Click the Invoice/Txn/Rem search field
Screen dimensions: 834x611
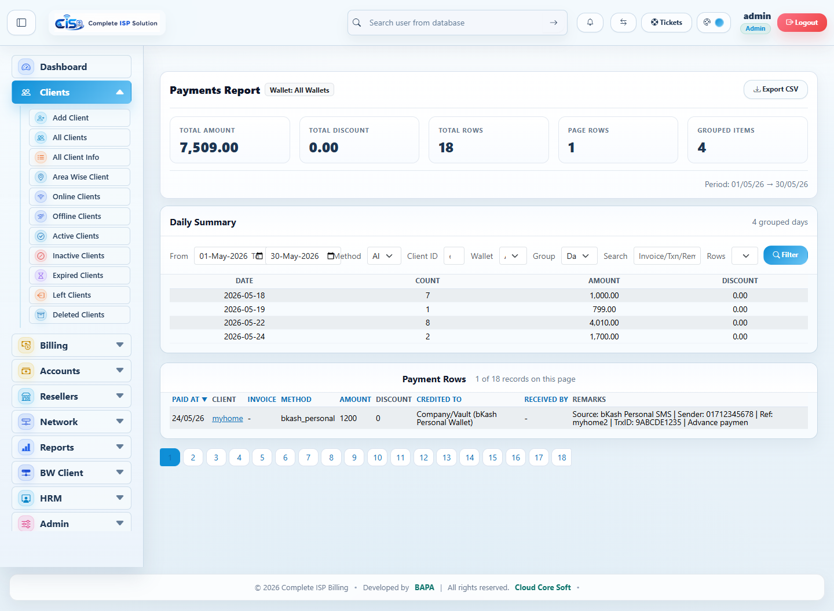pos(667,256)
